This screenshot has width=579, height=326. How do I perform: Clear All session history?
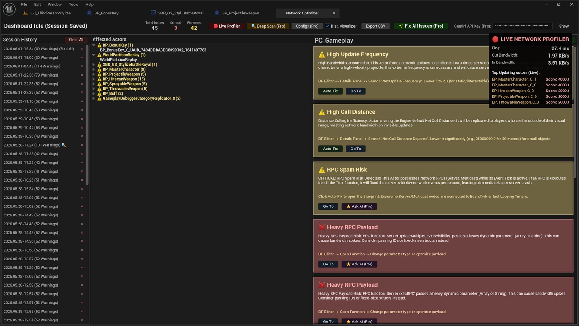[x=76, y=40]
